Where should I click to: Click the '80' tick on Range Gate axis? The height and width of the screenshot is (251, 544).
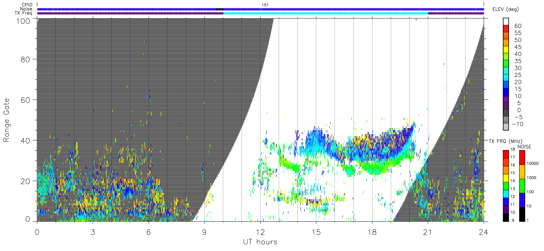(x=26, y=59)
